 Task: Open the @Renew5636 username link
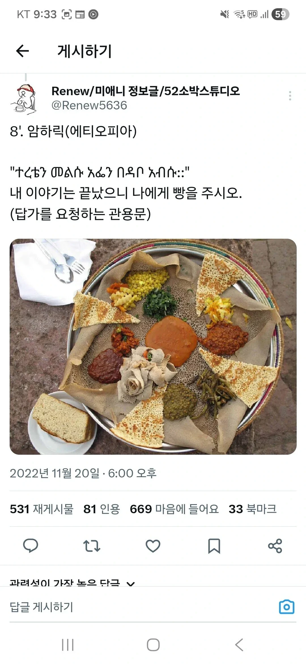click(89, 105)
